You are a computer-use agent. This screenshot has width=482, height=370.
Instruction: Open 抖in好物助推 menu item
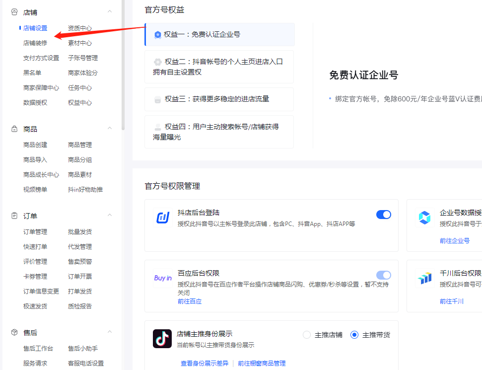(85, 189)
